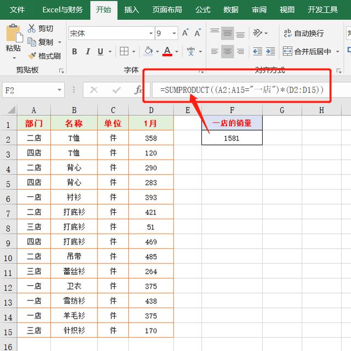Open underline style dropdown arrow

[110, 52]
